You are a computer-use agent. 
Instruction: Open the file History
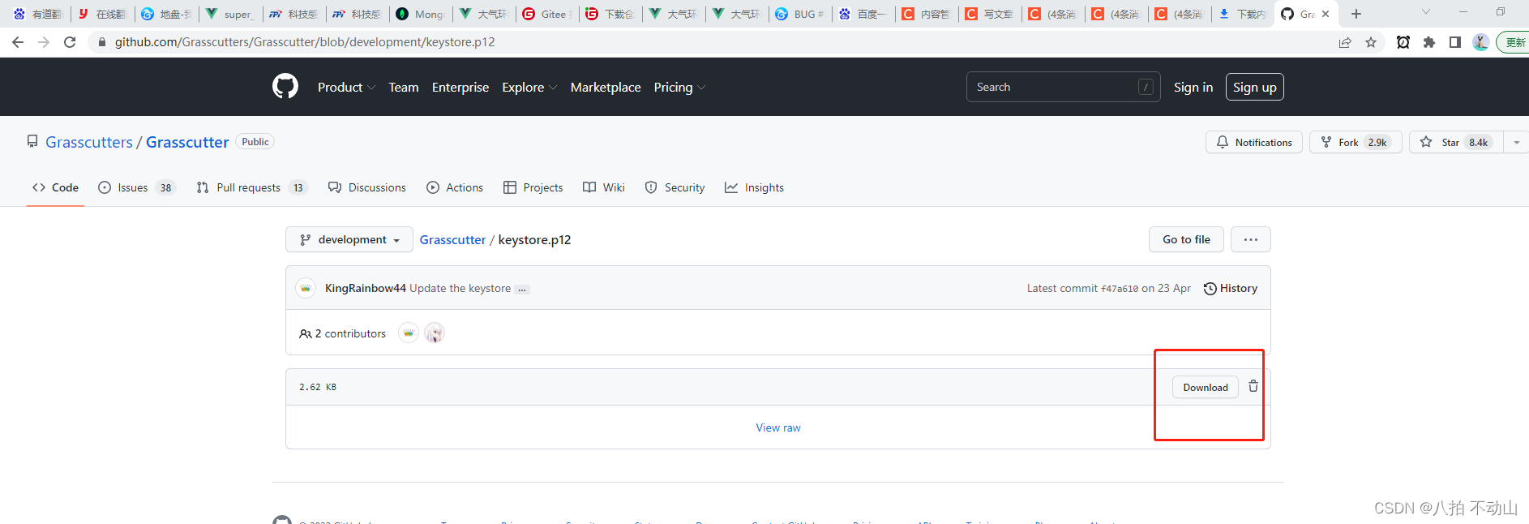coord(1231,288)
